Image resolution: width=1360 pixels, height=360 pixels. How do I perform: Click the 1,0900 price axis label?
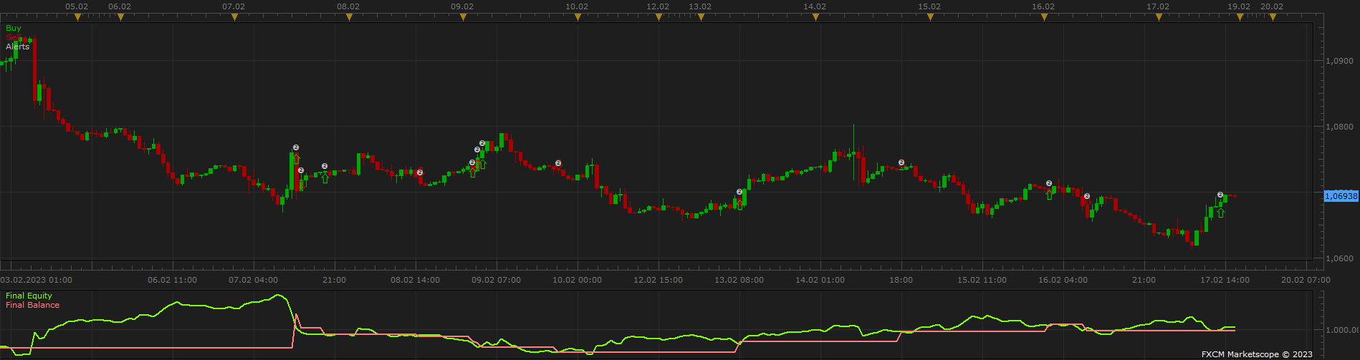1339,62
